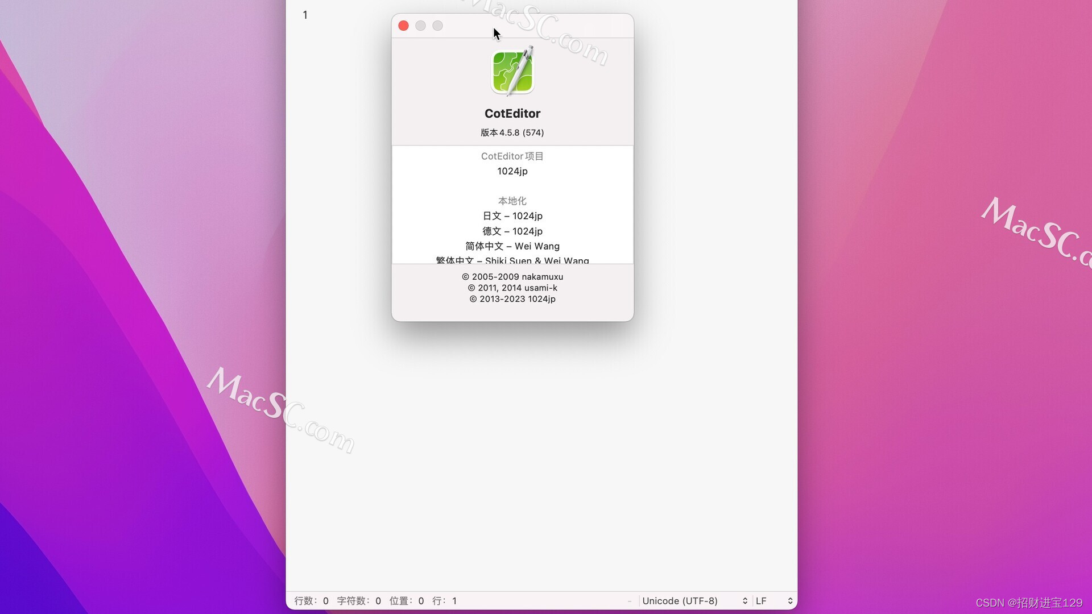Click the "德文 – 1024jp" credit line
Image resolution: width=1092 pixels, height=614 pixels.
(x=512, y=231)
